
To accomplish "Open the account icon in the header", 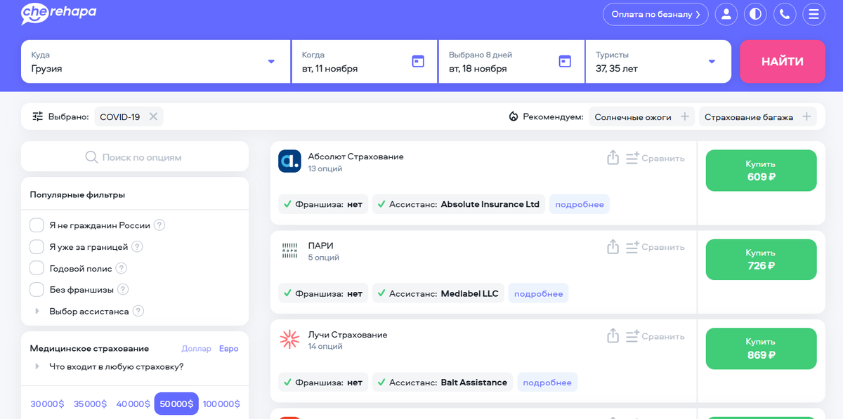I will click(x=726, y=13).
